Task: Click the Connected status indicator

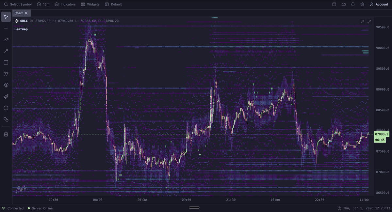Action: [13, 208]
